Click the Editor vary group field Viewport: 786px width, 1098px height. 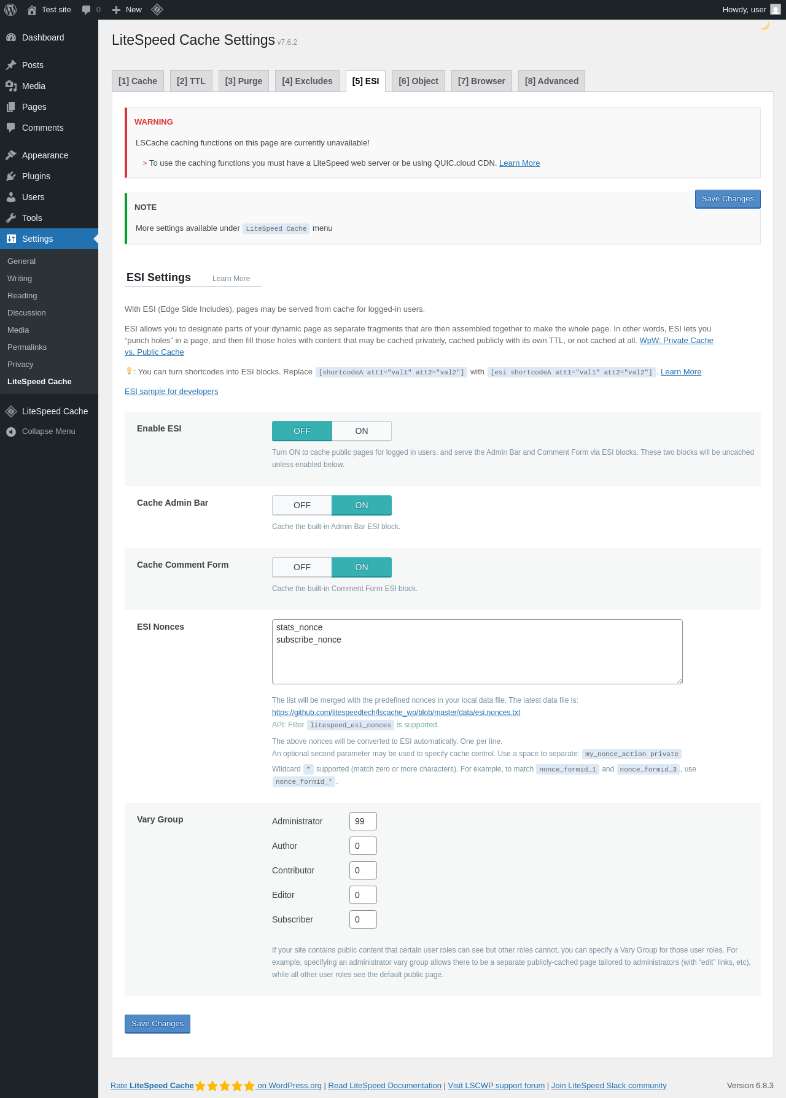click(x=363, y=895)
